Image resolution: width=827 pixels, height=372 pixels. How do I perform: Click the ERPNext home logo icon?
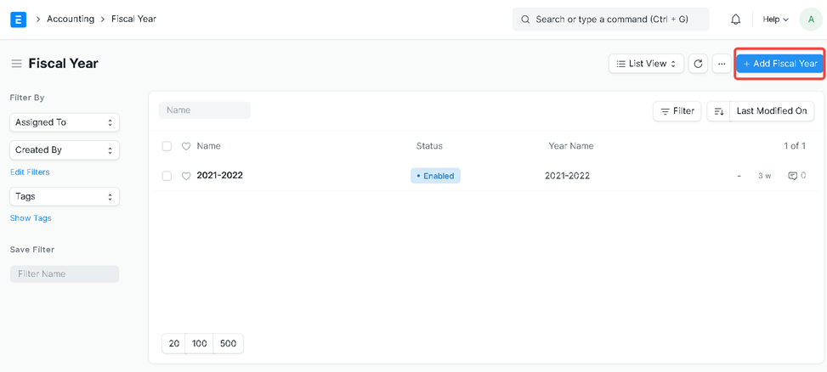tap(18, 19)
